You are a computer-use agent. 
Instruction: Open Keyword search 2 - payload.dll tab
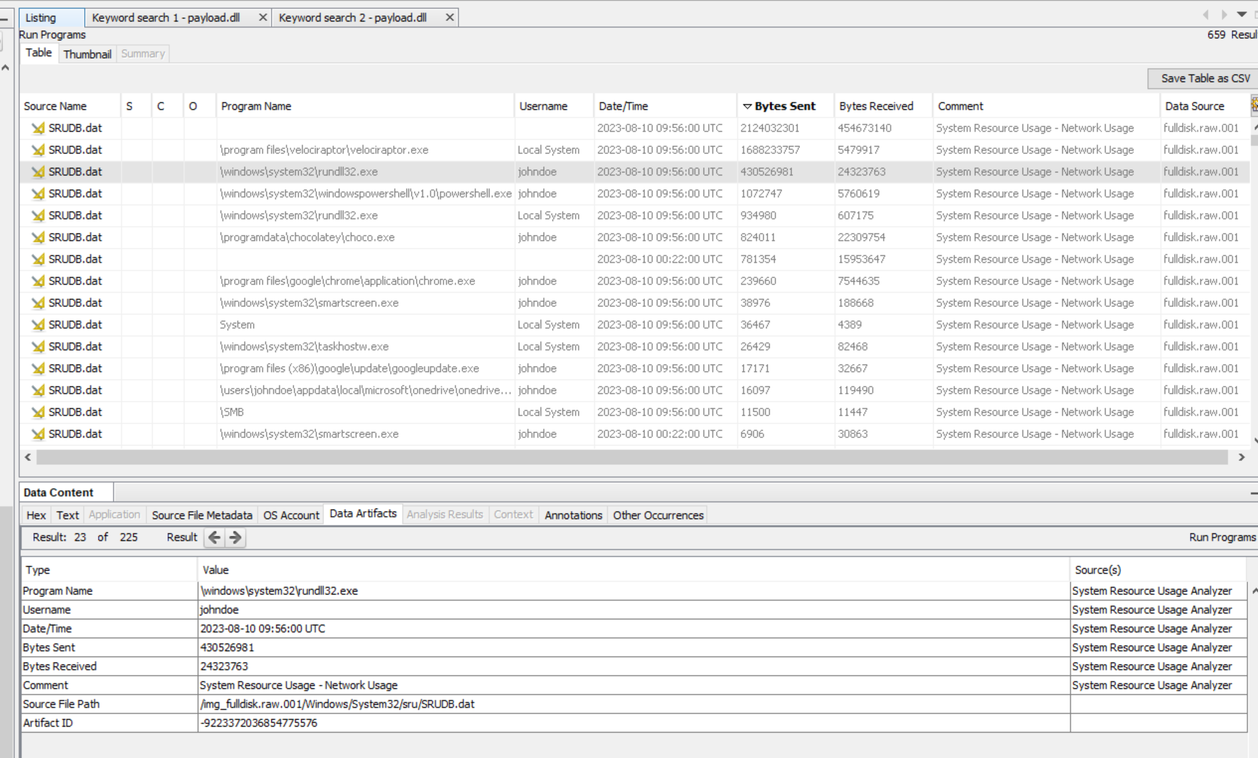[x=352, y=18]
